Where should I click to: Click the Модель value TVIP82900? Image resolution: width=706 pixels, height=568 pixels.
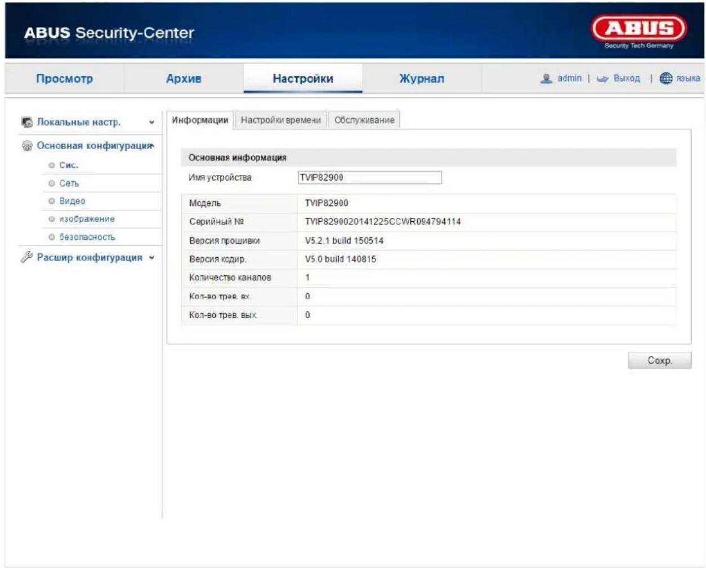click(327, 203)
